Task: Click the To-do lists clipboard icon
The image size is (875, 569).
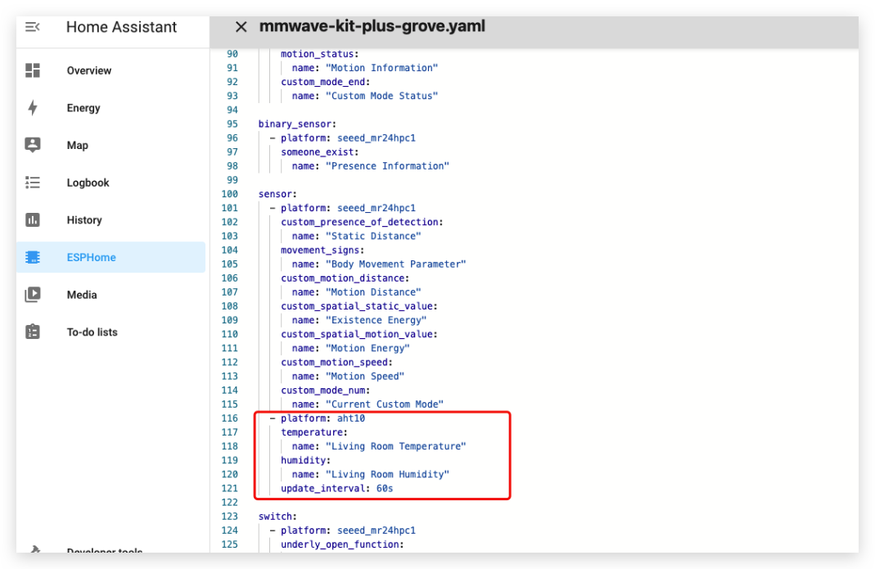Action: click(33, 332)
